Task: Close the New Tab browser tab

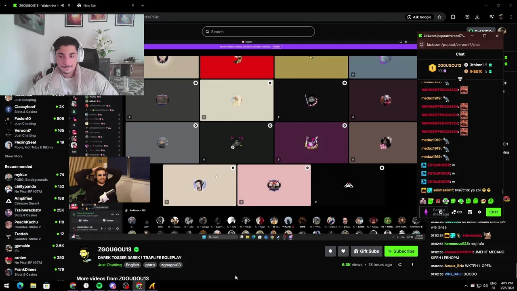Action: coord(133,6)
